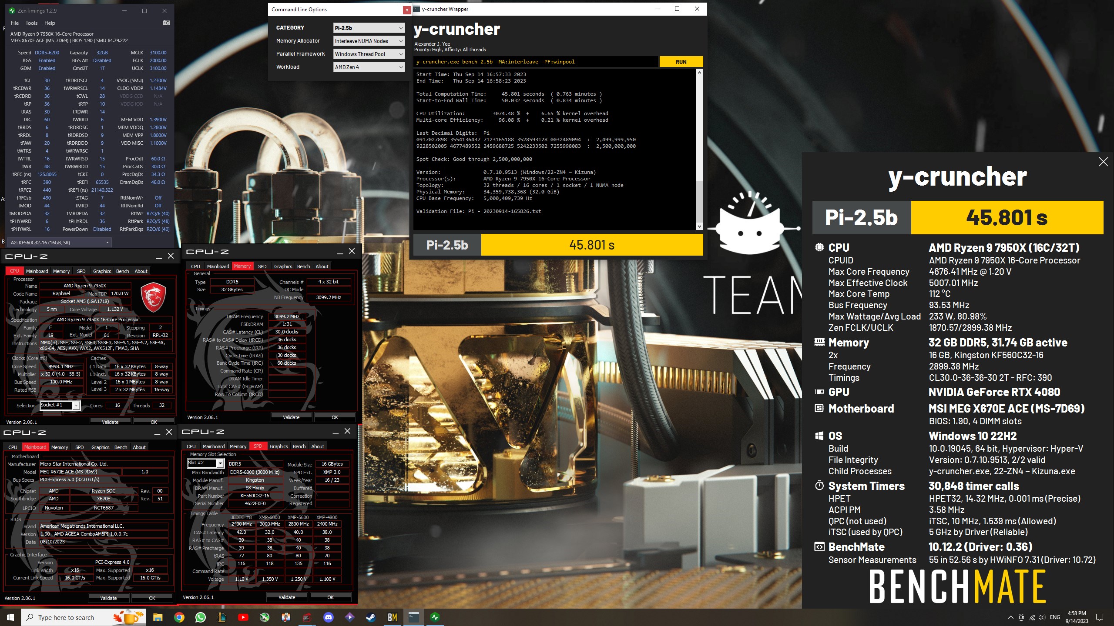Viewport: 1114px width, 626px height.
Task: Switch to the y-cruncher console taskbar icon
Action: [414, 617]
